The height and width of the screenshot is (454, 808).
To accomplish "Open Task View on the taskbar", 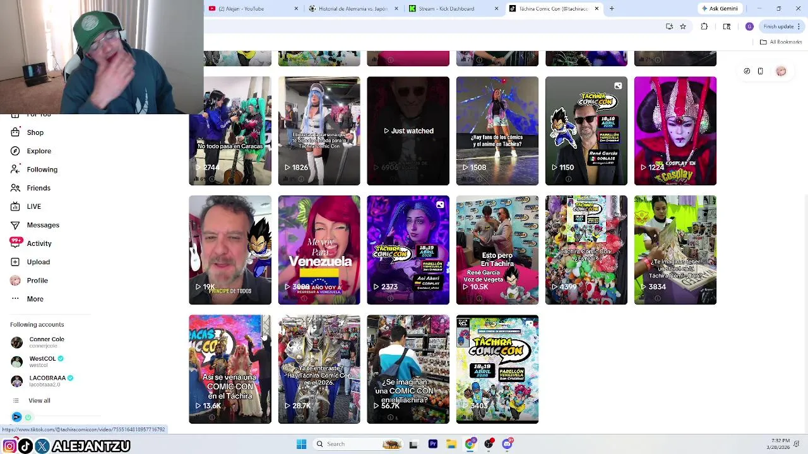I will (x=413, y=444).
